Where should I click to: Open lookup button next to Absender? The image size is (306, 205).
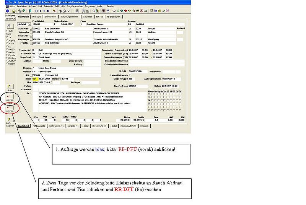tap(31, 33)
